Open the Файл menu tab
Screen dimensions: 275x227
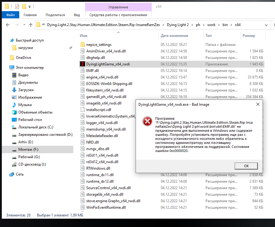(x=10, y=15)
